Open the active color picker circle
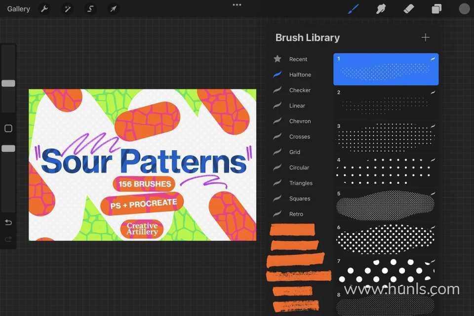This screenshot has width=474, height=316. click(464, 9)
